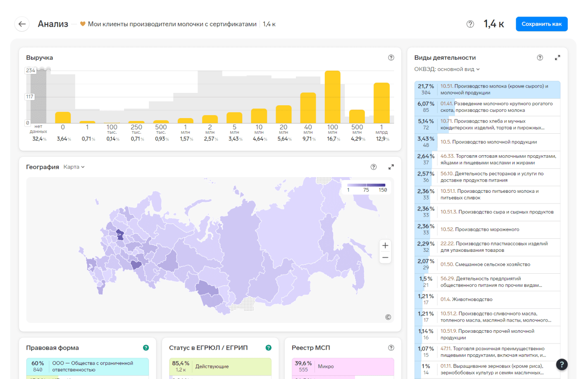Click the map color legend scale
Screen dimensions: 586x379
tap(366, 188)
